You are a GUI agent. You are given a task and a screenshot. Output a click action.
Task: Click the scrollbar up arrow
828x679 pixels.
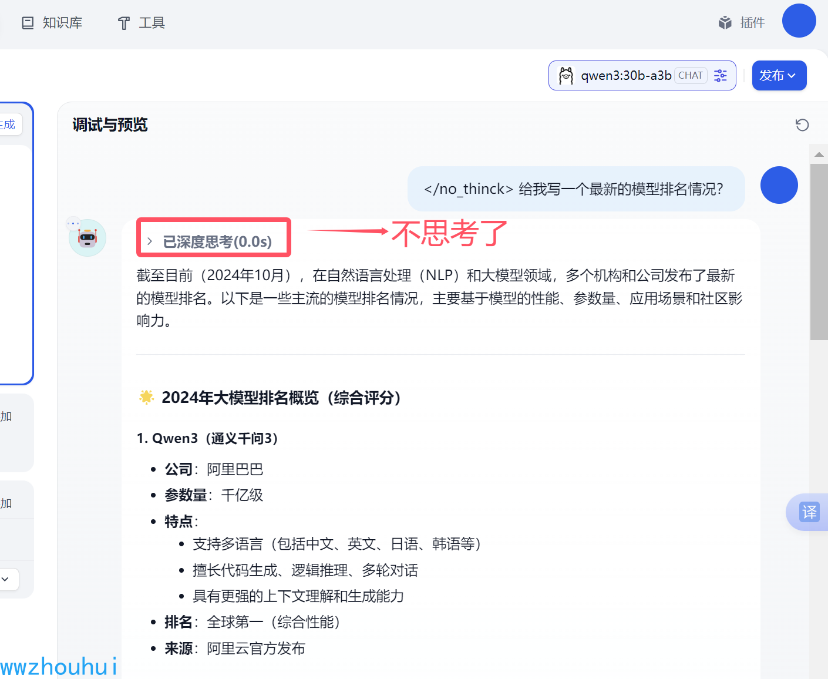coord(819,154)
